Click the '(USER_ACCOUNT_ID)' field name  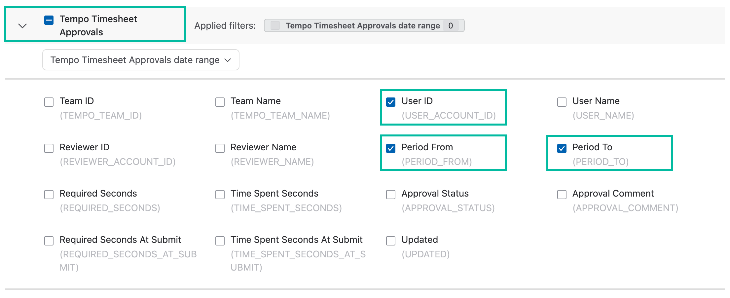449,115
